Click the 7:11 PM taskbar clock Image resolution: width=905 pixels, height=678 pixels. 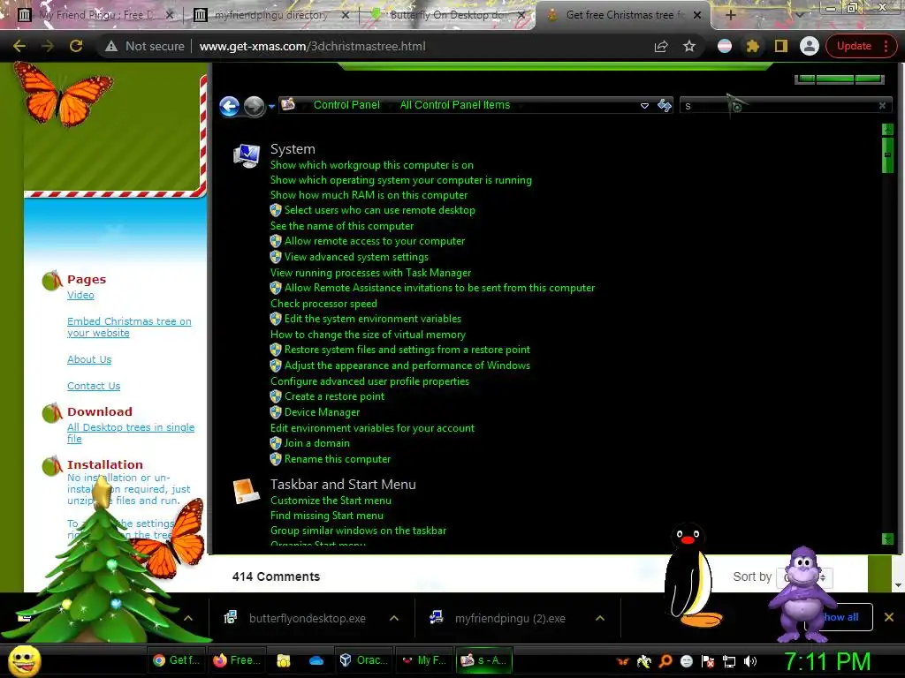point(826,661)
